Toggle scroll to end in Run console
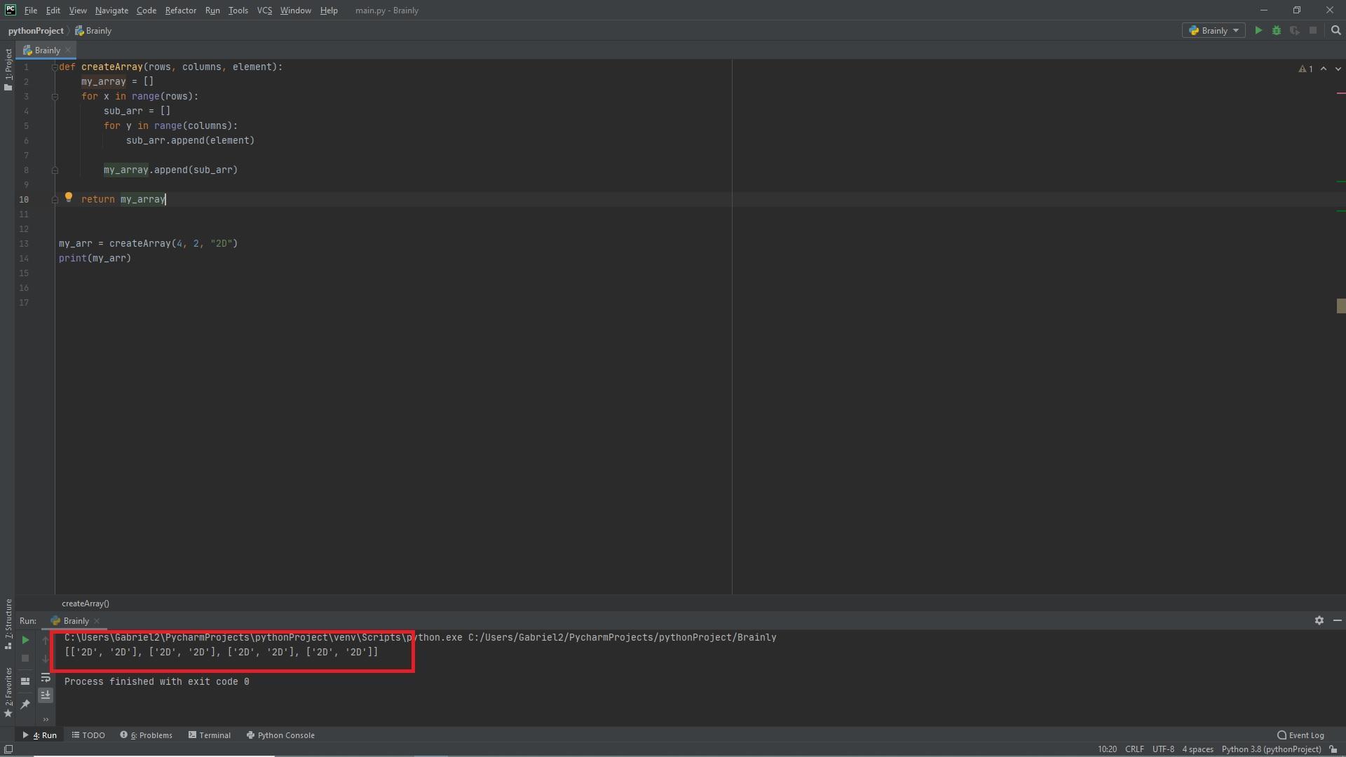Viewport: 1346px width, 757px height. coord(46,695)
